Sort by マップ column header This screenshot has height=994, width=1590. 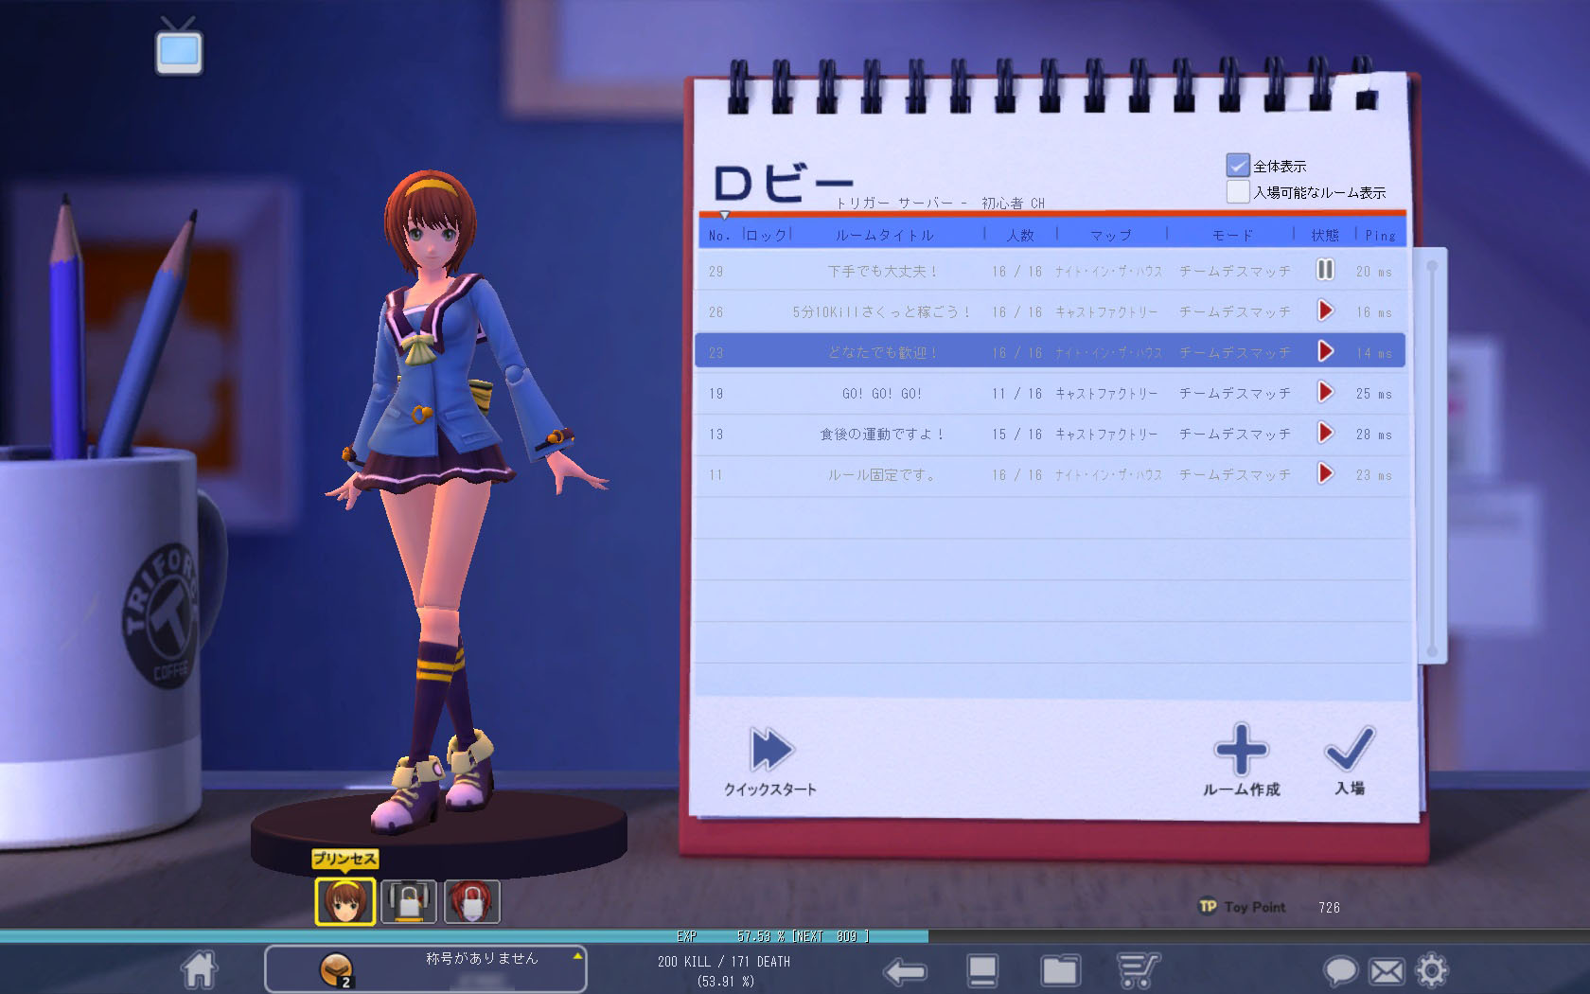click(x=1111, y=235)
